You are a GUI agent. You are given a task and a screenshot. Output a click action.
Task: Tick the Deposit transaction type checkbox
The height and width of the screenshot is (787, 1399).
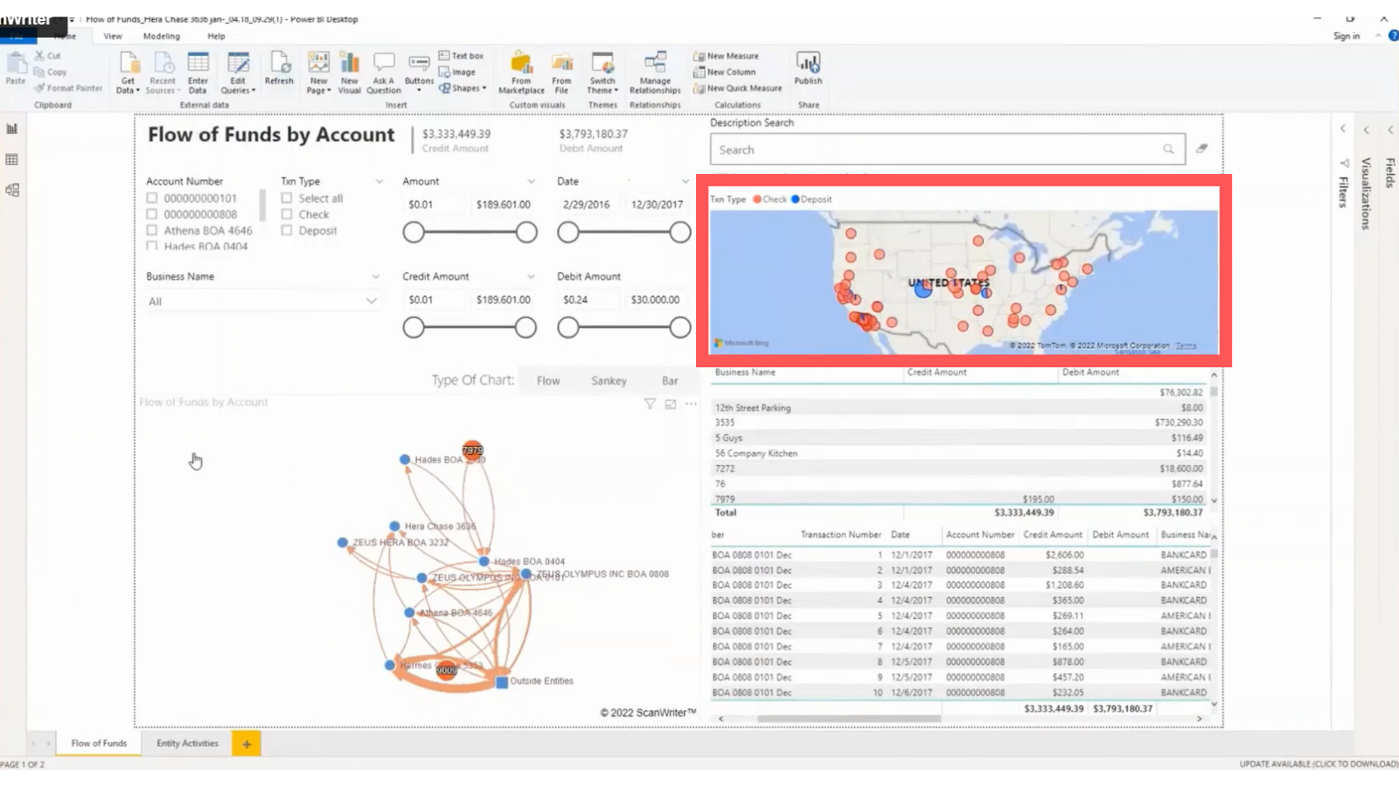click(x=286, y=230)
